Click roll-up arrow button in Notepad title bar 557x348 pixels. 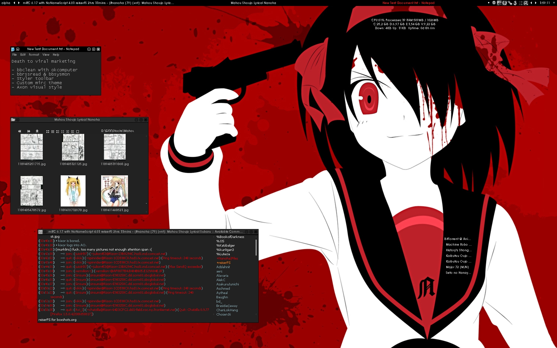[18, 49]
